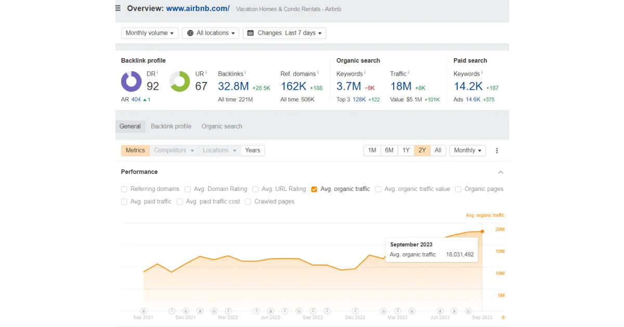Enable the Avg. URL Rating checkbox

255,189
